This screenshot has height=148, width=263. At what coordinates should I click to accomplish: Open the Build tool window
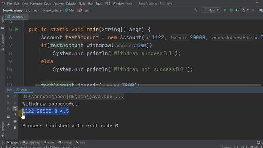pos(81,143)
